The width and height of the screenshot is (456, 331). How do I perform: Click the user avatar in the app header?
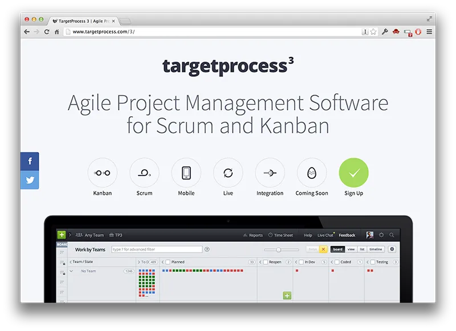[369, 235]
